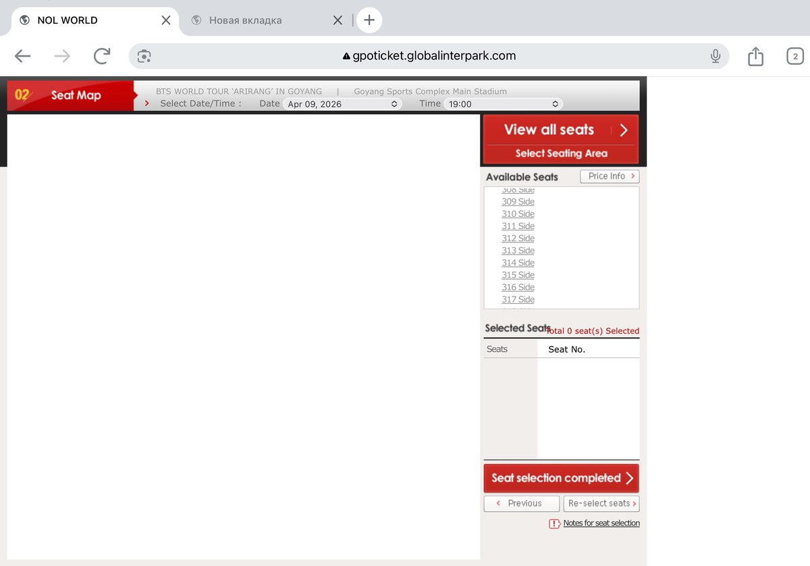Open Notes for seat selection
The width and height of the screenshot is (810, 566).
(601, 523)
